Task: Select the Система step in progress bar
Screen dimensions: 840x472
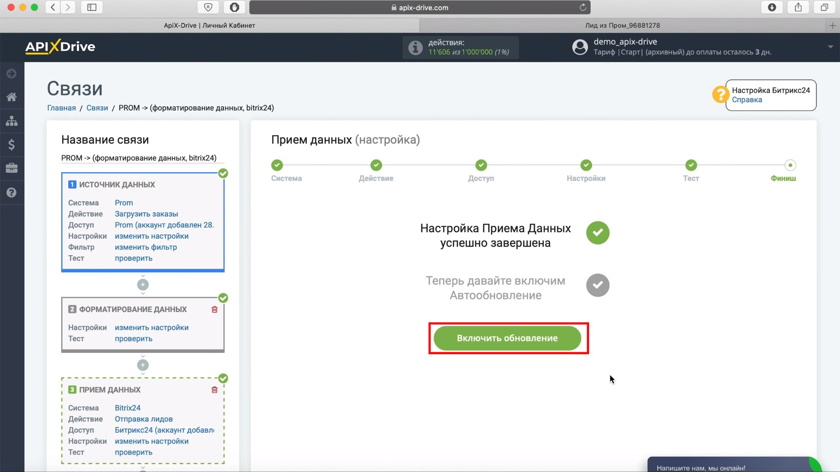Action: [277, 165]
